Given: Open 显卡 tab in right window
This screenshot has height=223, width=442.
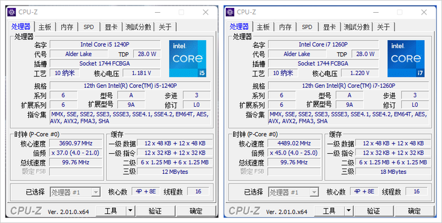Looking at the screenshot, I should click(329, 27).
